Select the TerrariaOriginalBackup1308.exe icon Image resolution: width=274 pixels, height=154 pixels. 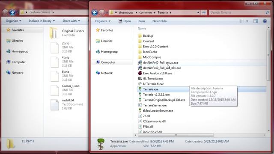140,100
